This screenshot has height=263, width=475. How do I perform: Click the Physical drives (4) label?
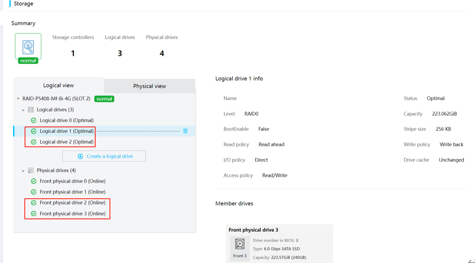56,171
